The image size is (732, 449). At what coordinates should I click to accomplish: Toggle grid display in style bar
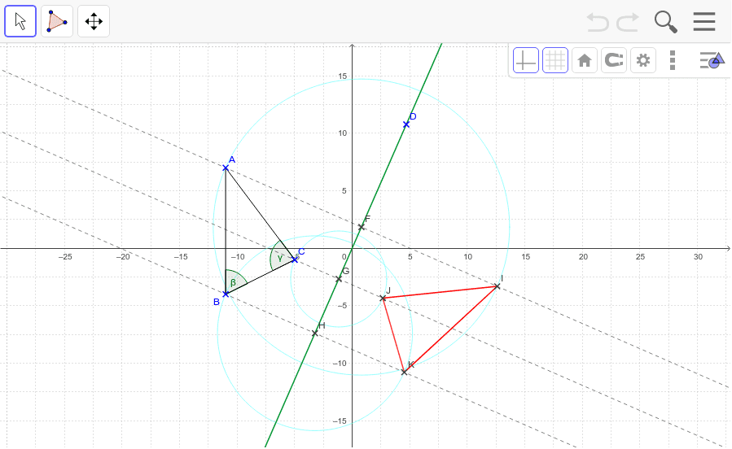pos(555,60)
